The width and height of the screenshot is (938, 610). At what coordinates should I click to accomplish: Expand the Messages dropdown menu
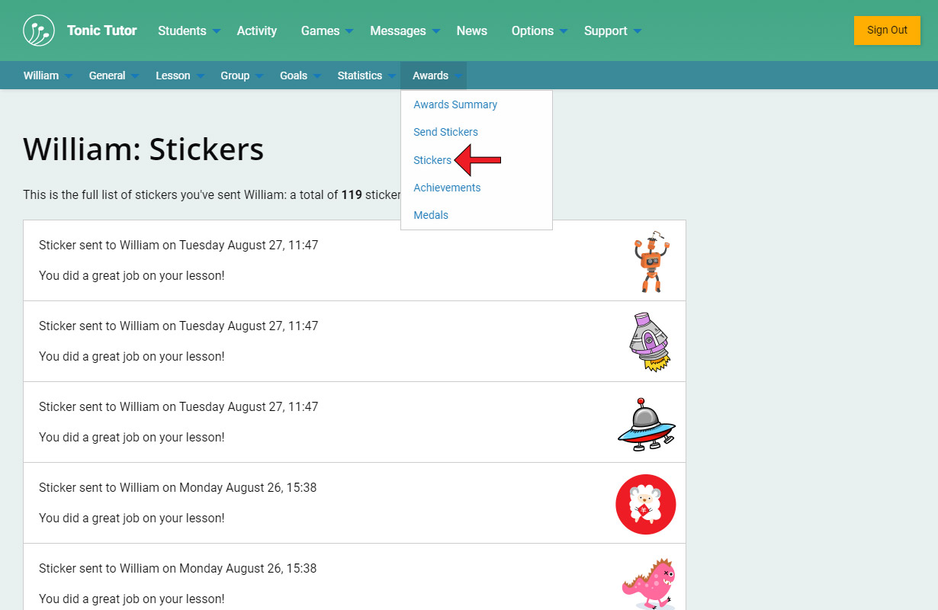tap(404, 30)
